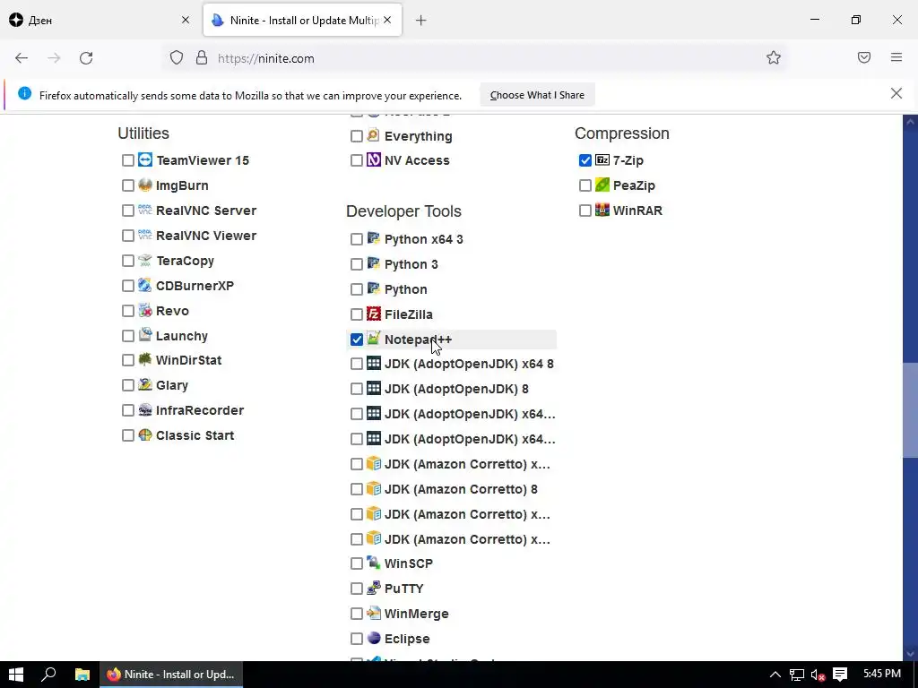Open the tracking protection shield icon
The image size is (918, 688).
point(177,58)
